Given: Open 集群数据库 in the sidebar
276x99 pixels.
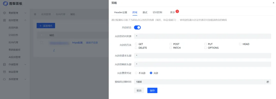Looking at the screenshot, I should tap(15, 50).
